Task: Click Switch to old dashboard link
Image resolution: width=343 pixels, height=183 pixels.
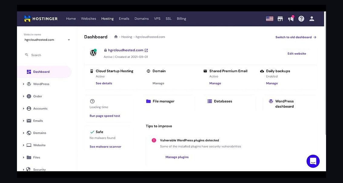Action: point(296,37)
